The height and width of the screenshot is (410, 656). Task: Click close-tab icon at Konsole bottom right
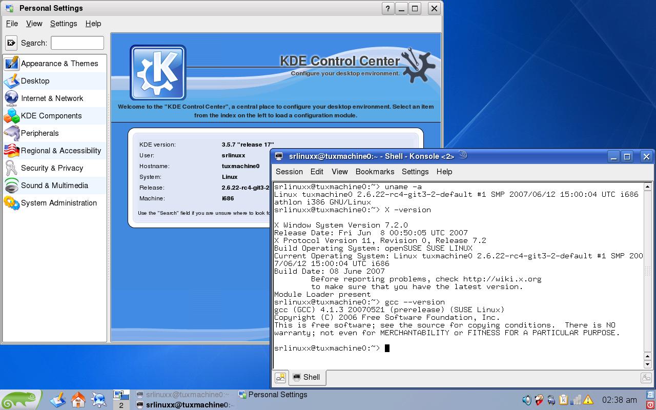646,378
